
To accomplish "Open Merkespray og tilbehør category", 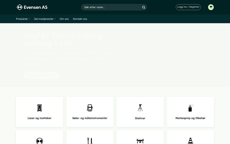I will (x=190, y=112).
